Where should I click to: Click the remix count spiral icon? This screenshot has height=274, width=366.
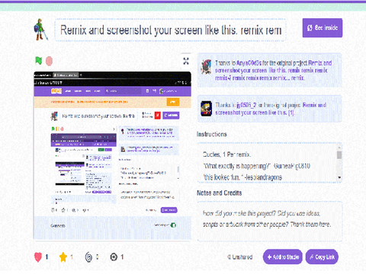pyautogui.click(x=88, y=257)
